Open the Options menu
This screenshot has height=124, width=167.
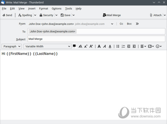pos(57,9)
